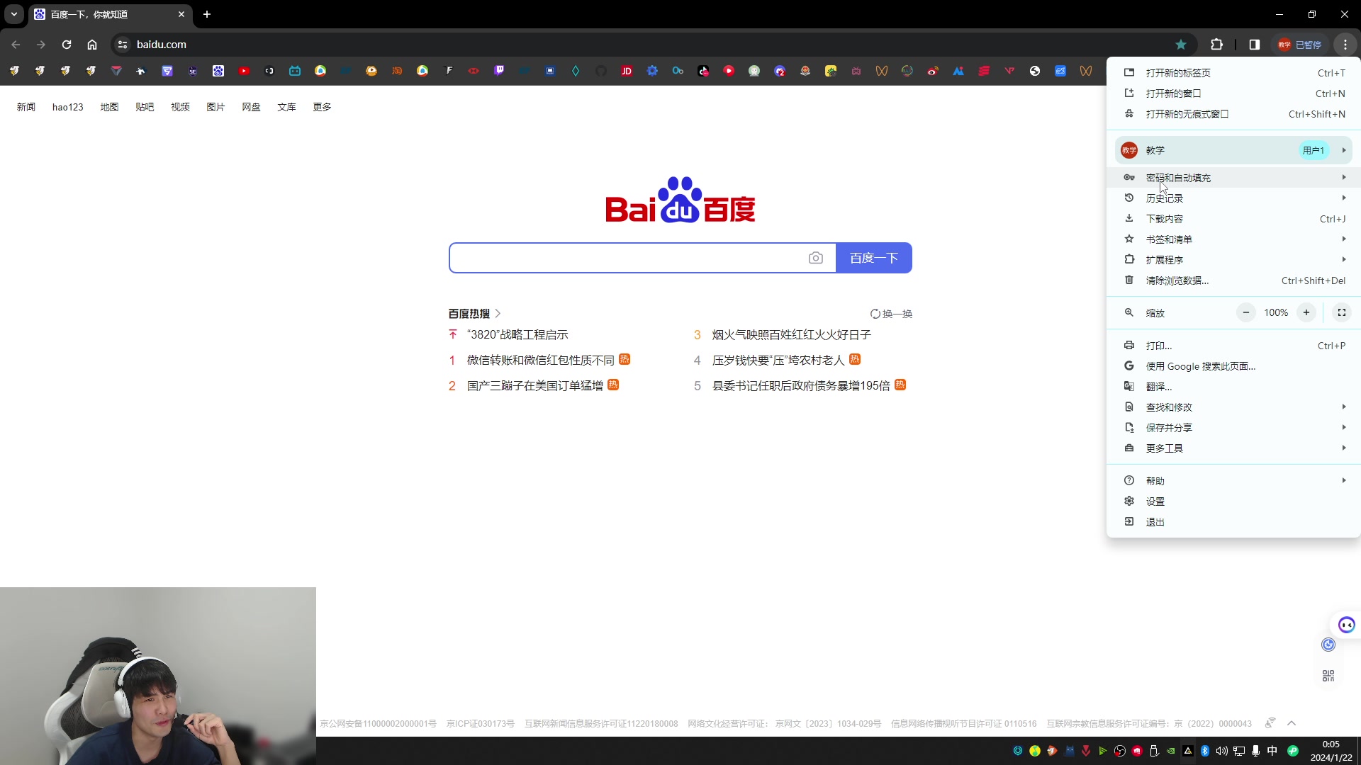This screenshot has width=1361, height=765.
Task: Open the Chrome extensions puzzle icon
Action: pyautogui.click(x=1217, y=44)
